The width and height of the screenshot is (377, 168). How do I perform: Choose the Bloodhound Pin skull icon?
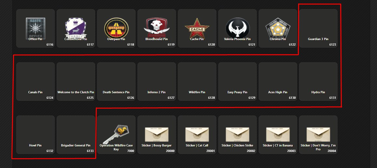click(156, 28)
